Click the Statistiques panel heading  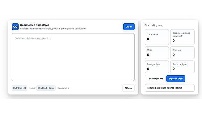tap(153, 25)
